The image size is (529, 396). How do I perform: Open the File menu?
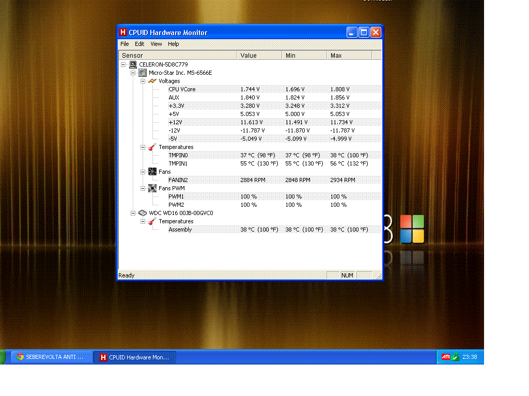coord(125,44)
